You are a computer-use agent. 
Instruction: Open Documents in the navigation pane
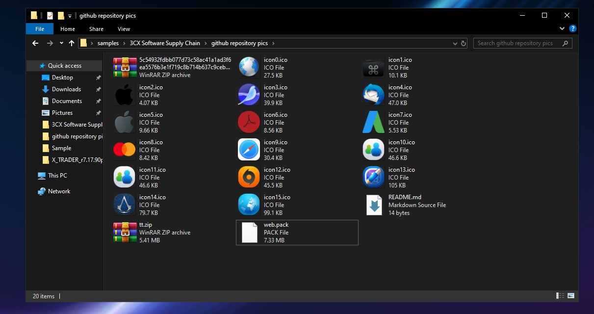click(x=67, y=101)
